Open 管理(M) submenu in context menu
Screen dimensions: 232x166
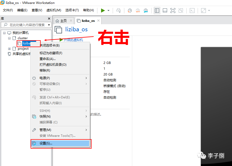coord(60,130)
